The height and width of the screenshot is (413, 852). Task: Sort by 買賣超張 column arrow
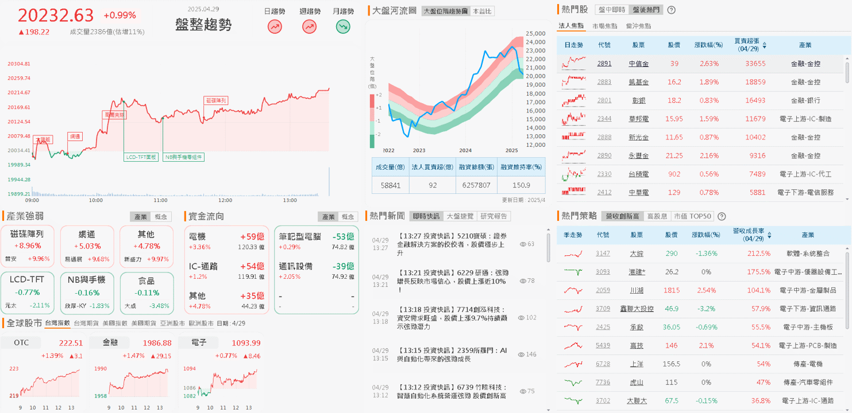(764, 45)
